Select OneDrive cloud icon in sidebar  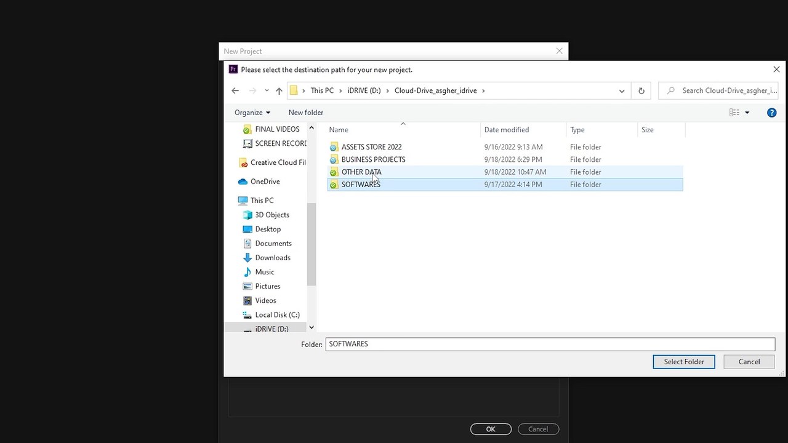click(243, 182)
